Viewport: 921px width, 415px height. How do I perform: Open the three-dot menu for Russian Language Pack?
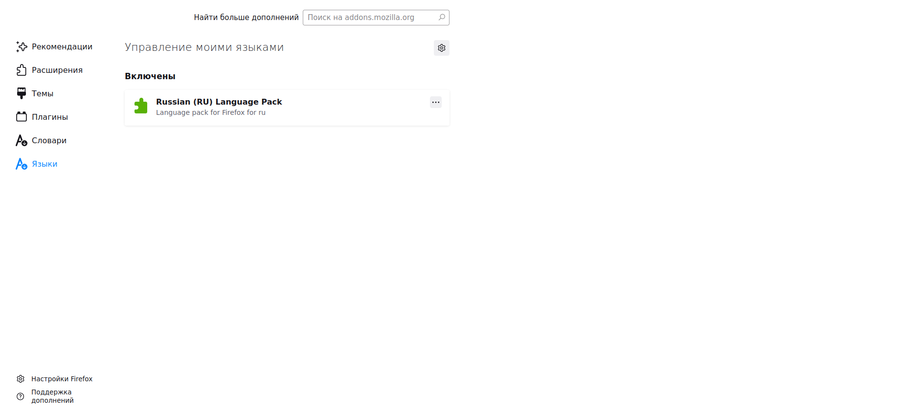[x=435, y=102]
